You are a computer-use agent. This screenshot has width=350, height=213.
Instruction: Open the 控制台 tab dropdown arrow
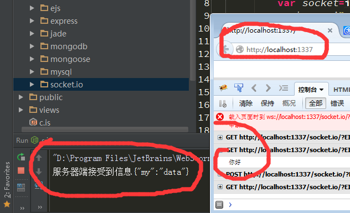coord(321,90)
